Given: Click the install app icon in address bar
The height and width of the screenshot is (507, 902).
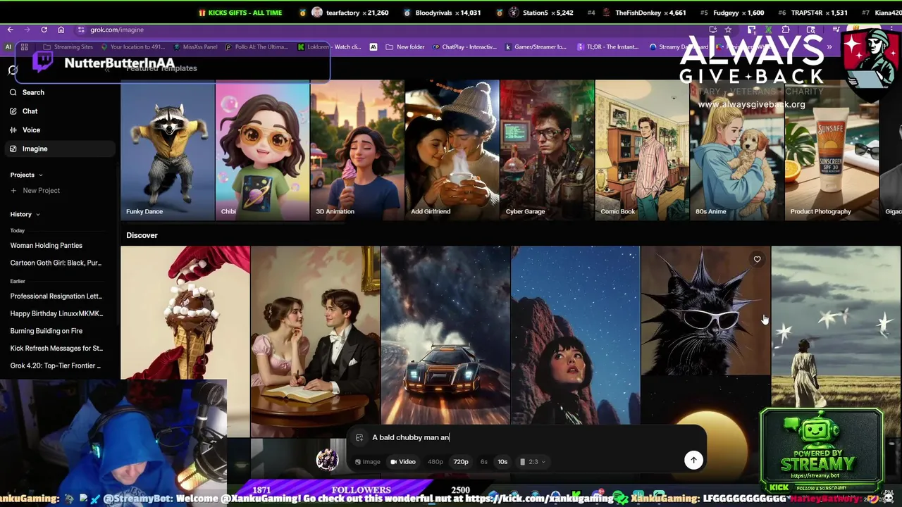Looking at the screenshot, I should (713, 30).
